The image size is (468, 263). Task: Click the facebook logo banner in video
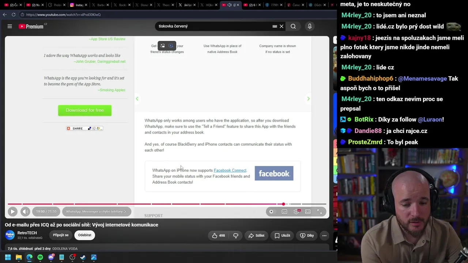274,174
